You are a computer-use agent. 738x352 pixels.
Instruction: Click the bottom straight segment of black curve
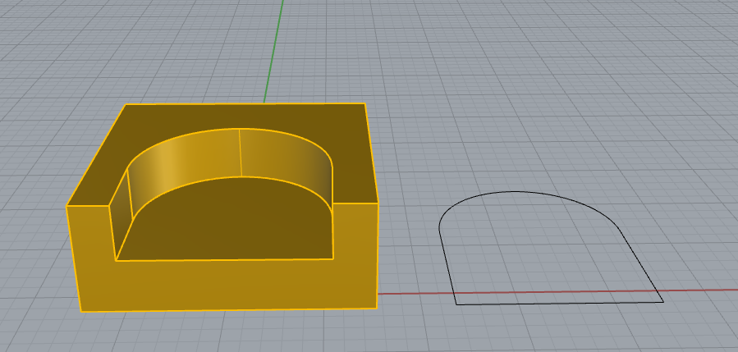coord(558,303)
